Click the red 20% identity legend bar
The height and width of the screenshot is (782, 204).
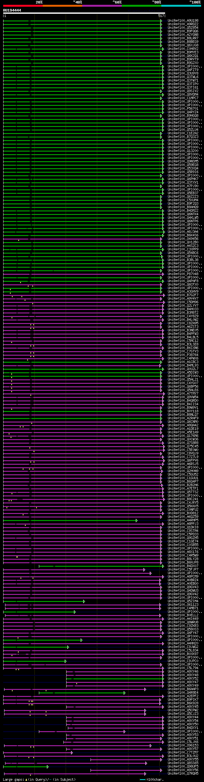coord(23,6)
